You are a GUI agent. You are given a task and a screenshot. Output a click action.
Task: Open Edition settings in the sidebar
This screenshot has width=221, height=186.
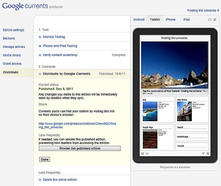tap(13, 30)
